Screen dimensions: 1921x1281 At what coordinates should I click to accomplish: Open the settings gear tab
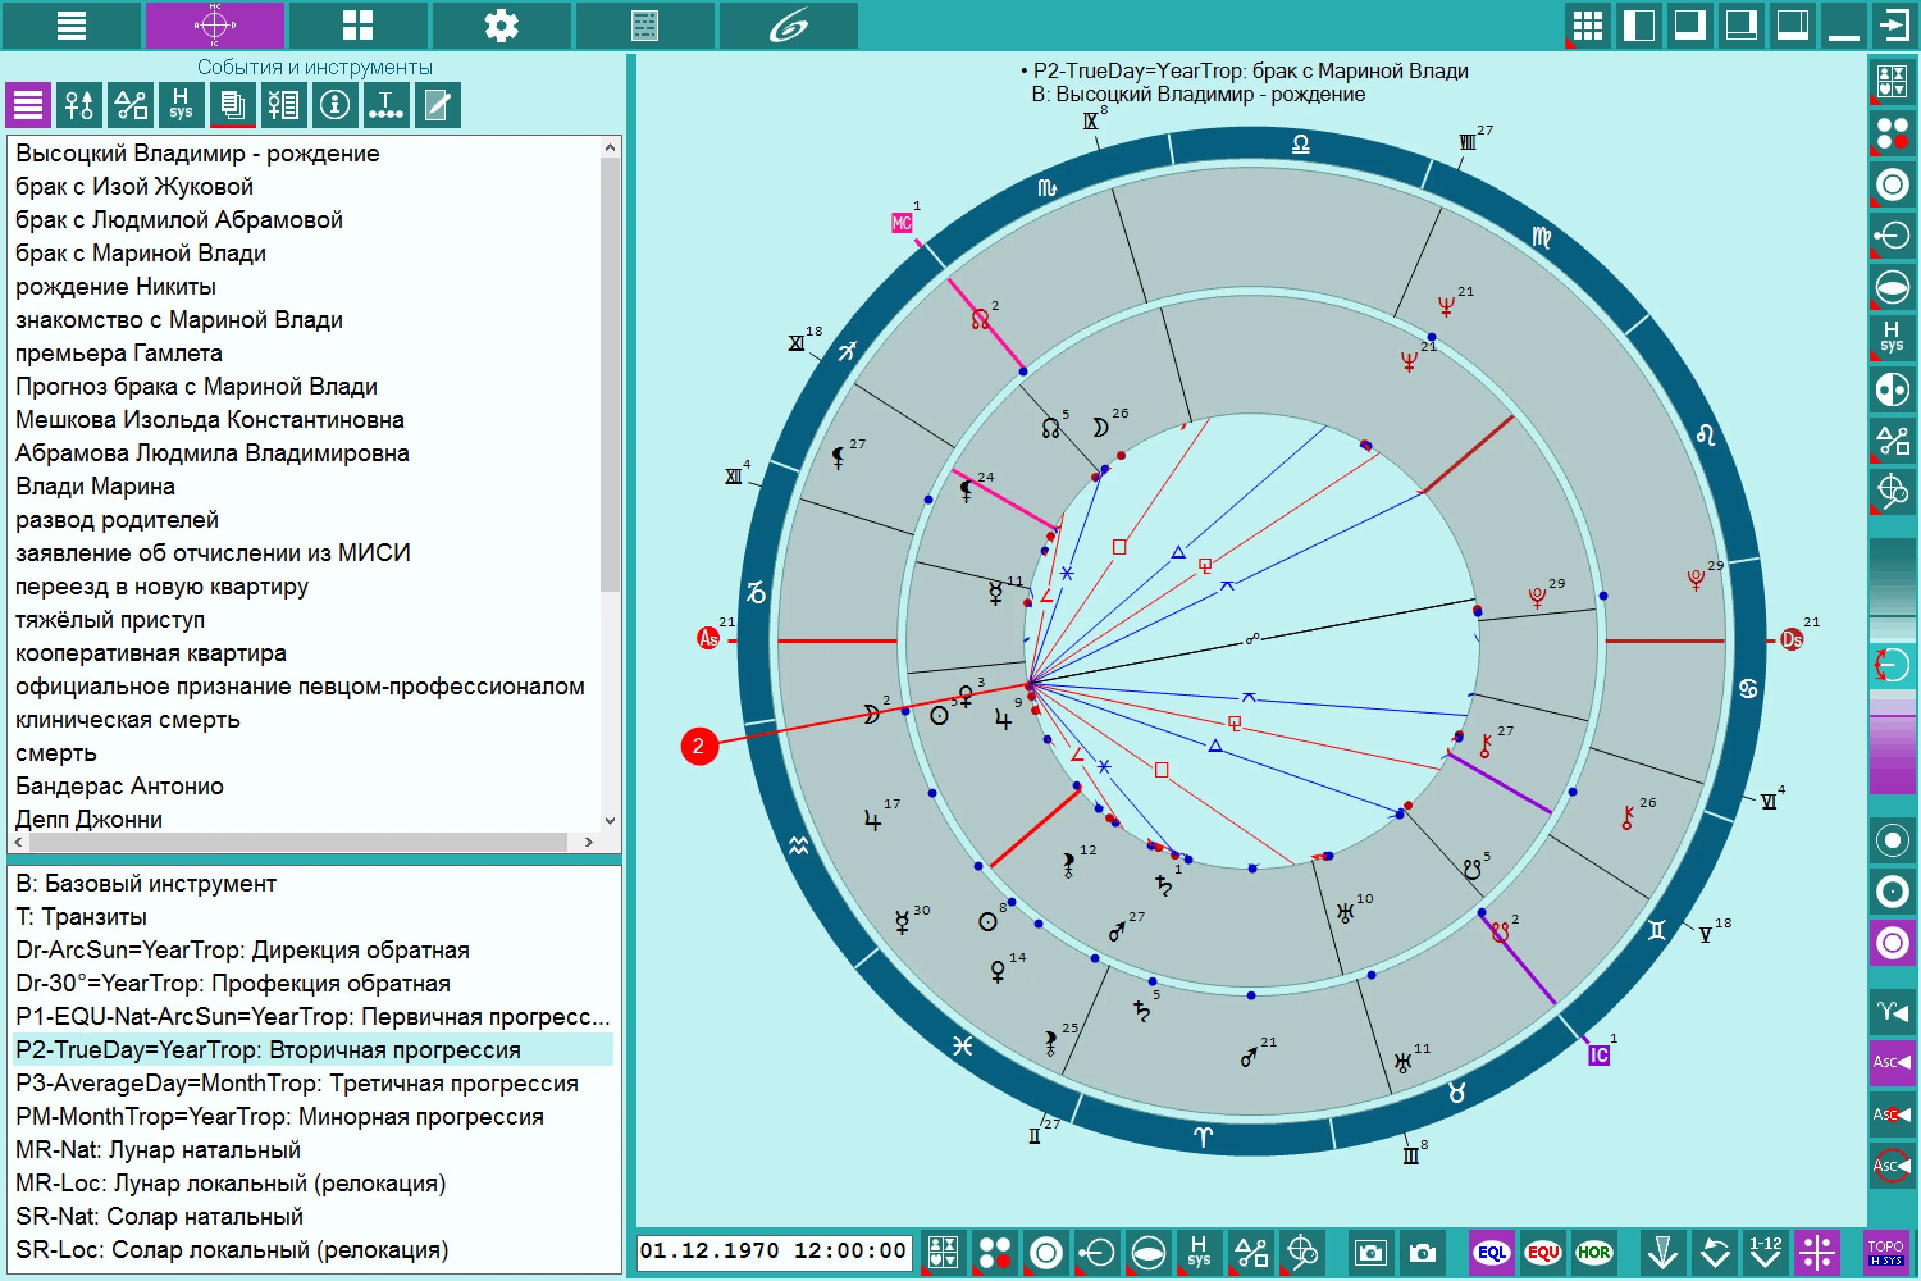click(501, 26)
